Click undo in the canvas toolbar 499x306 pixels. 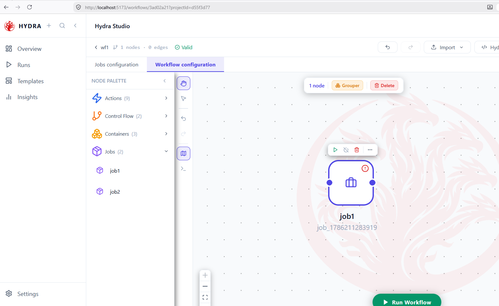point(184,119)
